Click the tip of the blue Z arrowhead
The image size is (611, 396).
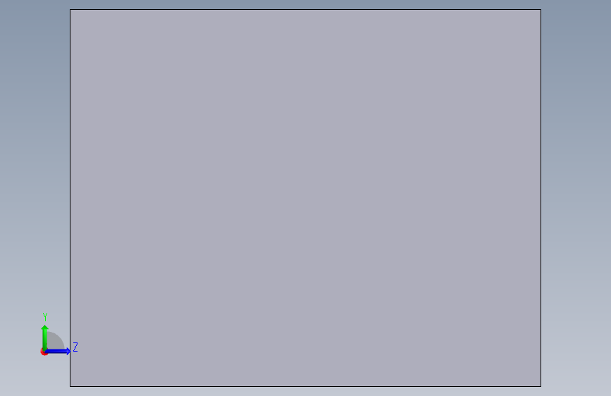69,351
